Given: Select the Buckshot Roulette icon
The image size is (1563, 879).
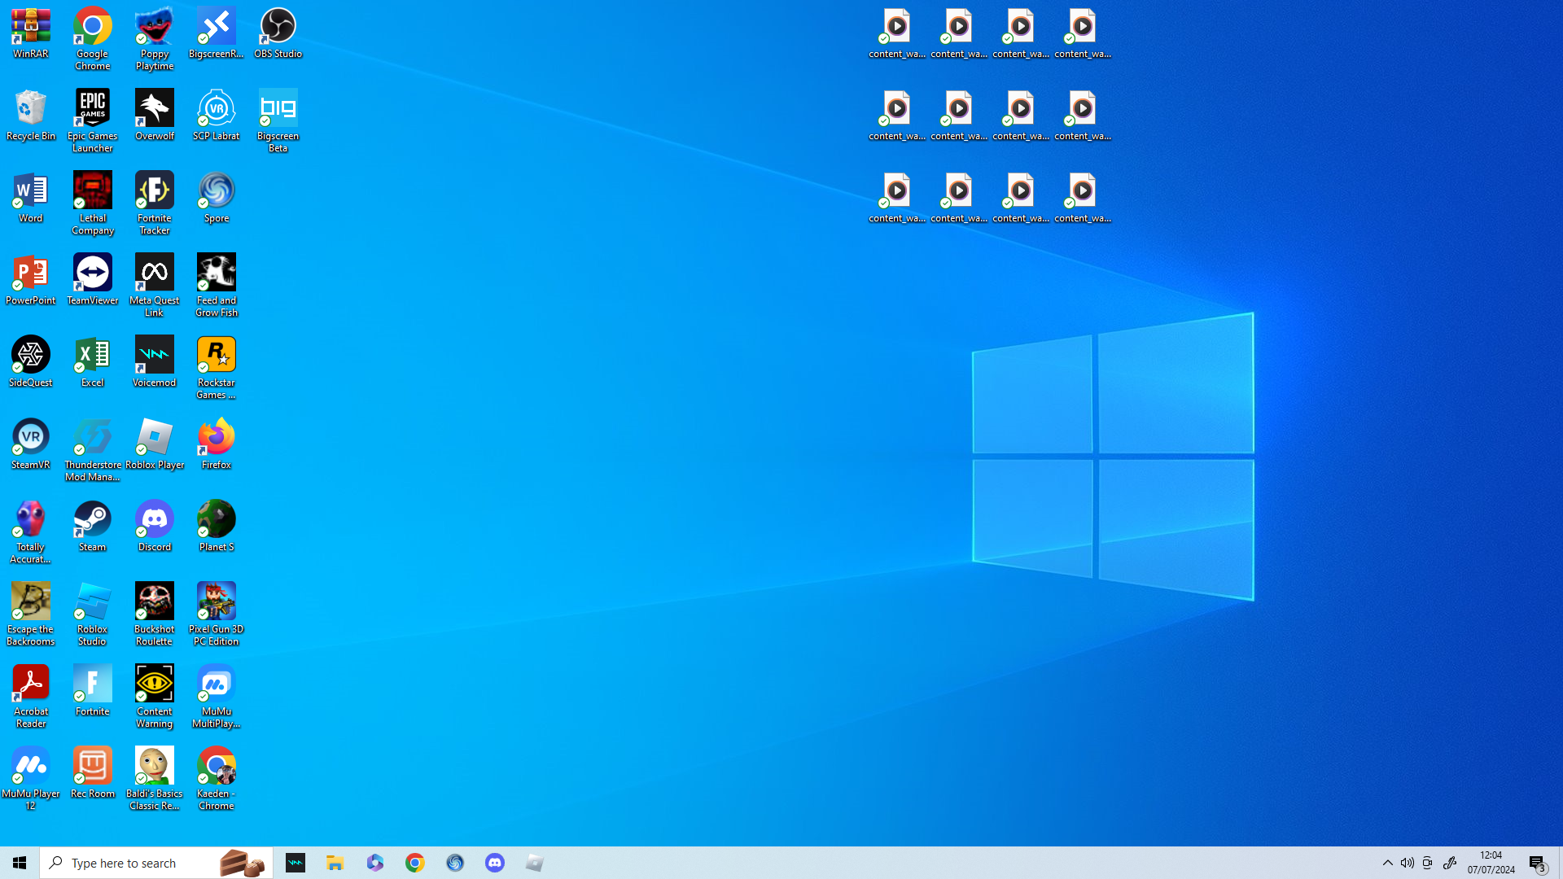Looking at the screenshot, I should tap(155, 612).
